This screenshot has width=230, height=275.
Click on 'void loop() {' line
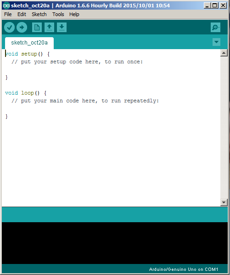click(26, 93)
